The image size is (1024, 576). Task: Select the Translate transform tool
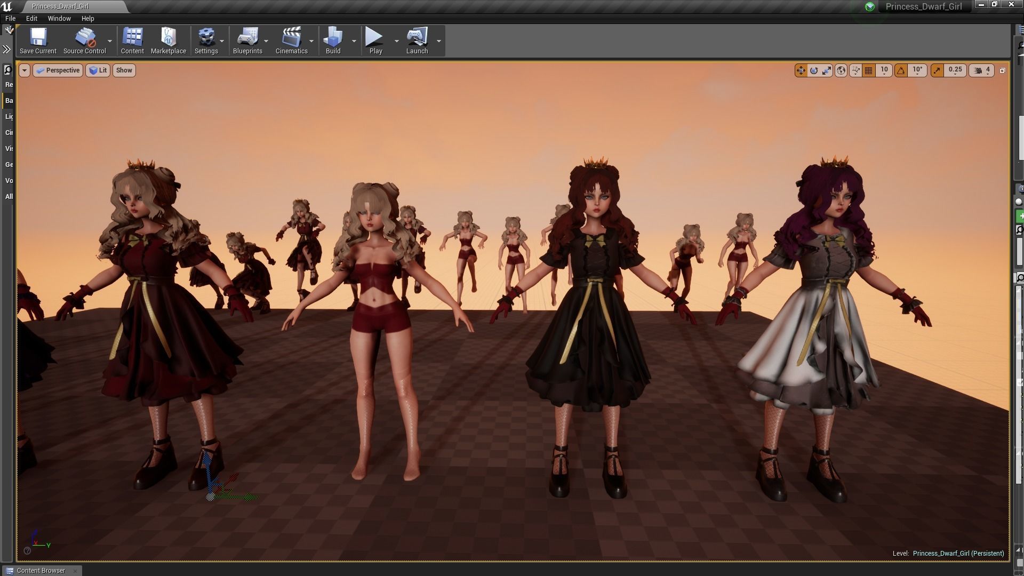pyautogui.click(x=802, y=70)
